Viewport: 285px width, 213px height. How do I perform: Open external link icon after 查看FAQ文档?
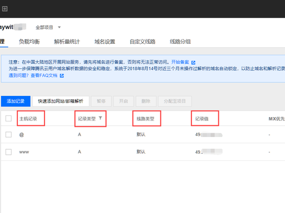point(62,75)
